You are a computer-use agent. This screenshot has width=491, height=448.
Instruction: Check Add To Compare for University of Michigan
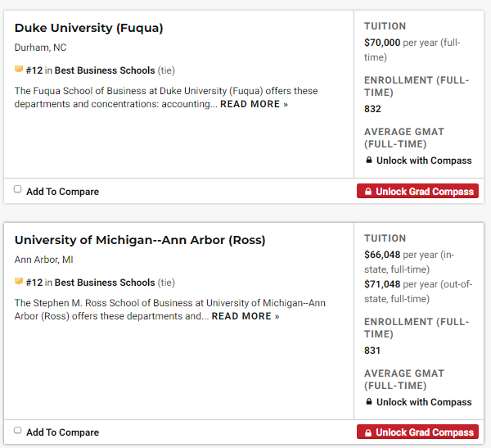pos(18,430)
